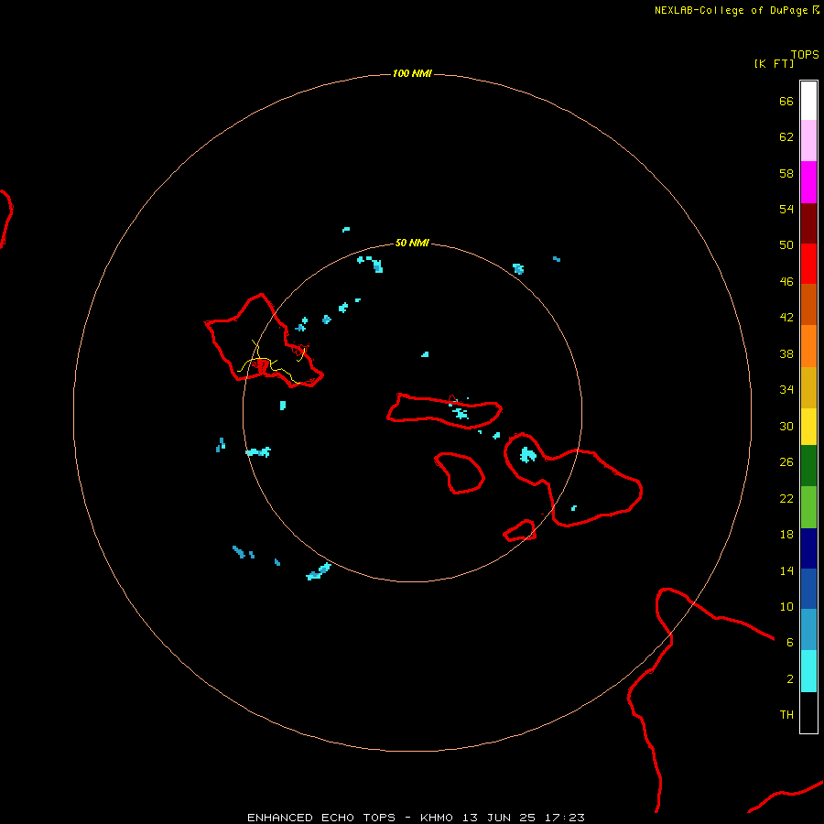Click the 17:23 timestamp
This screenshot has height=824, width=824.
tap(565, 818)
